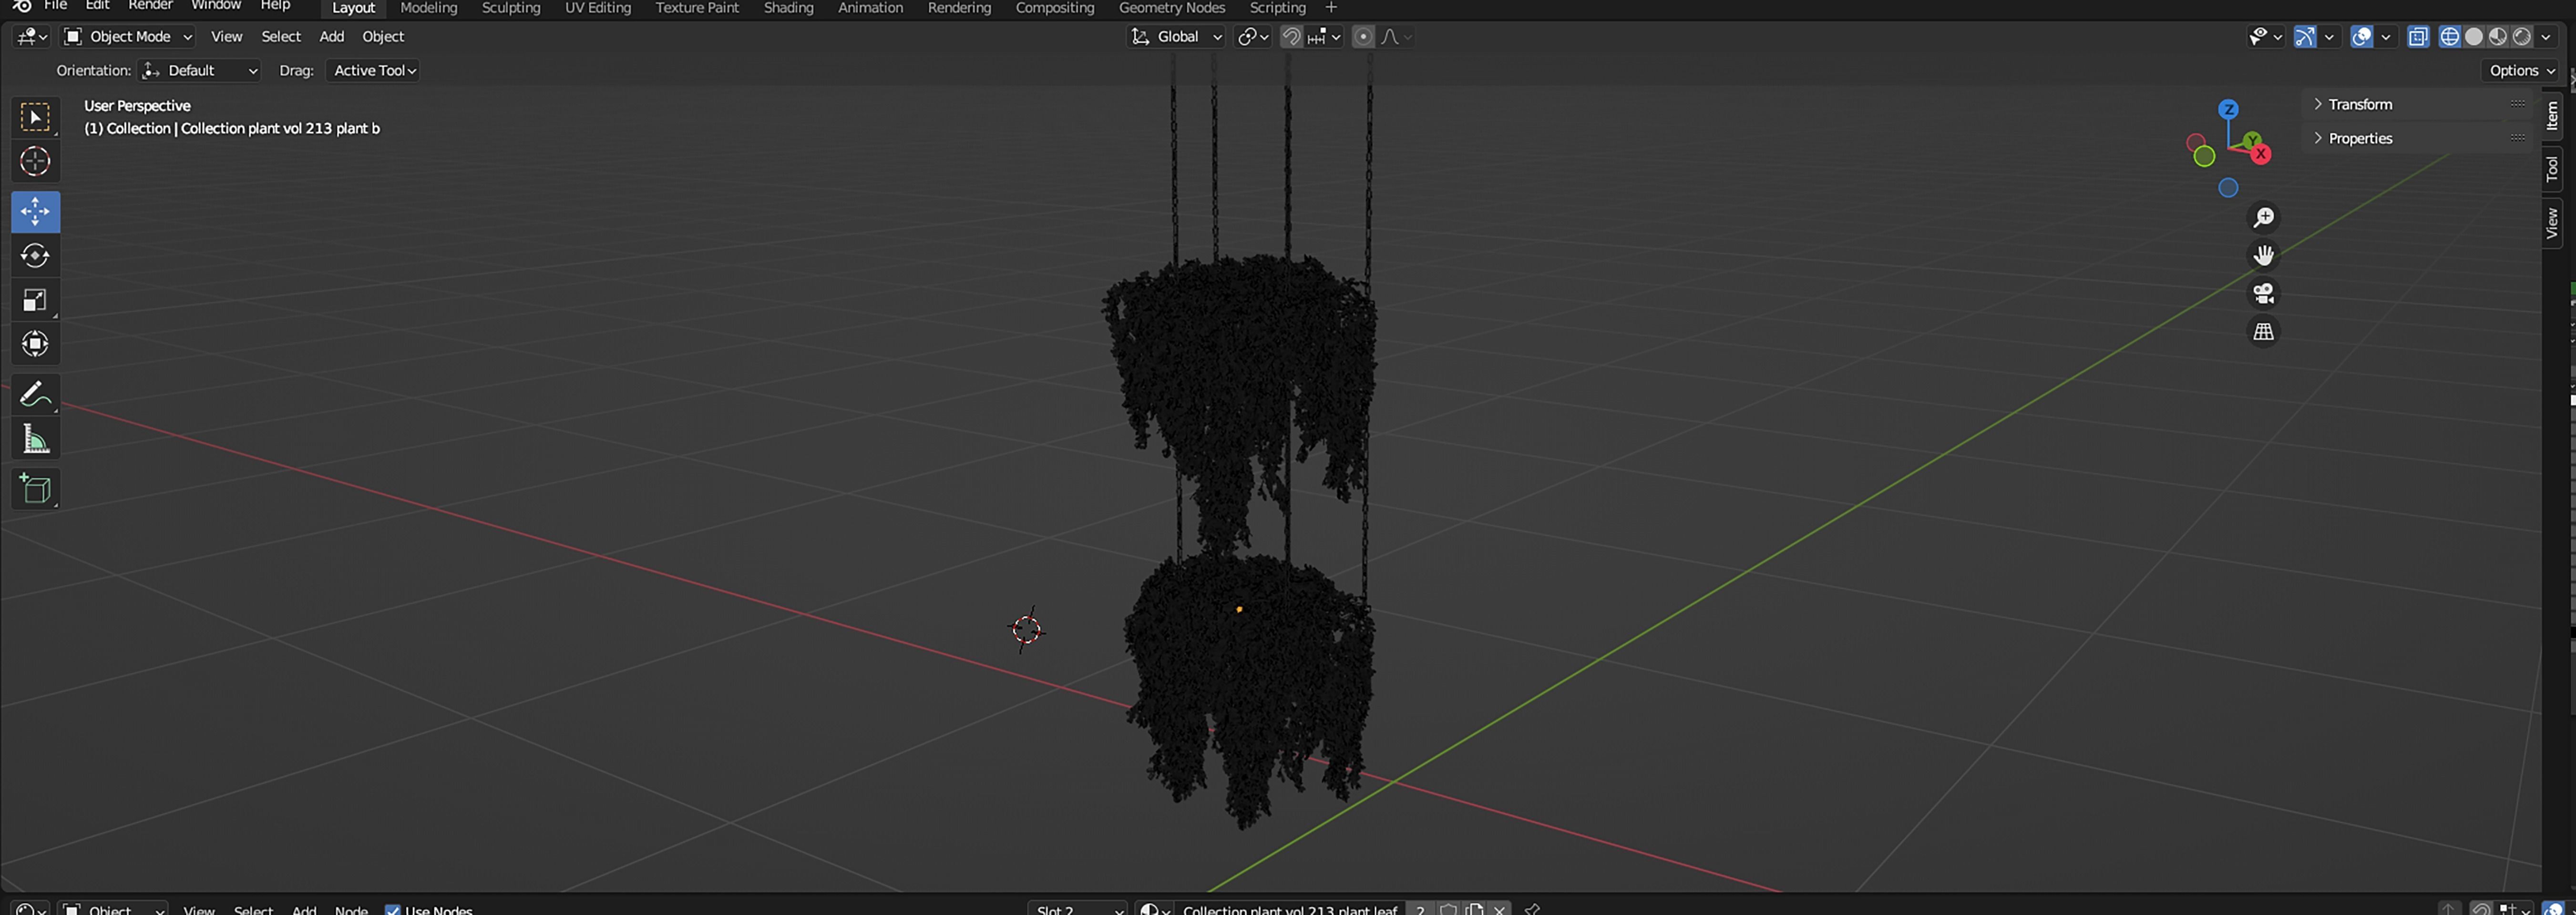Open the overlays options dropdown arrow
2576x915 pixels.
[2386, 37]
